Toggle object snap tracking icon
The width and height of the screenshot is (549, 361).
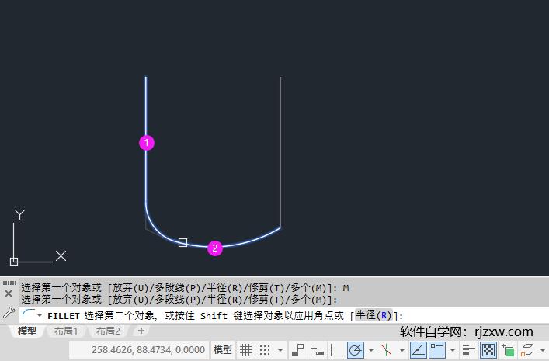[x=419, y=350]
